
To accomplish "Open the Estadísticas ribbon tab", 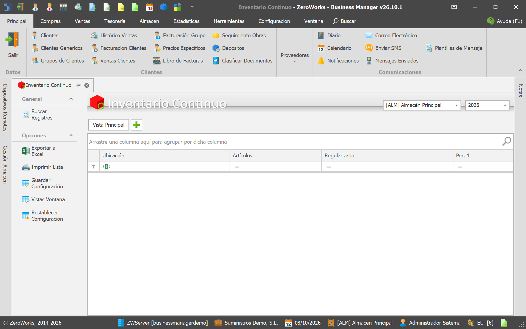I will (186, 21).
